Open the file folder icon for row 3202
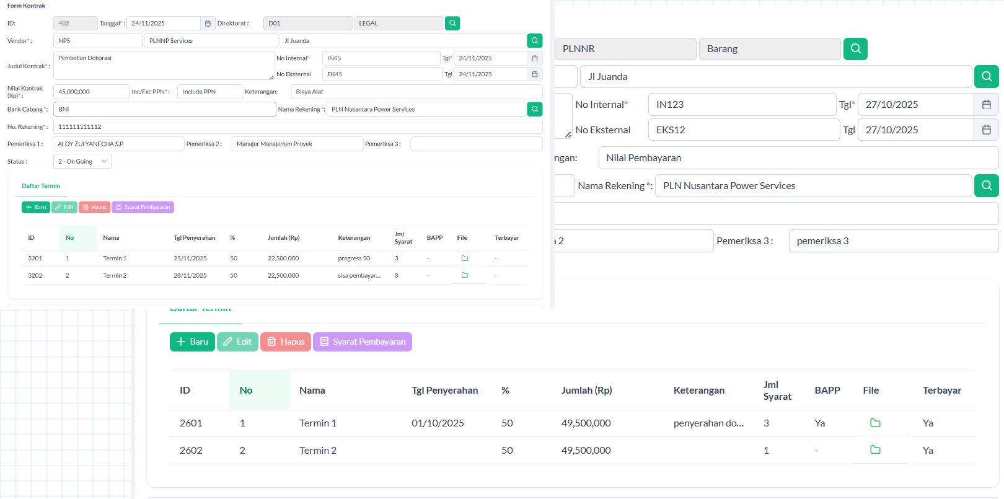Viewport: 1004px width, 499px height. (465, 275)
